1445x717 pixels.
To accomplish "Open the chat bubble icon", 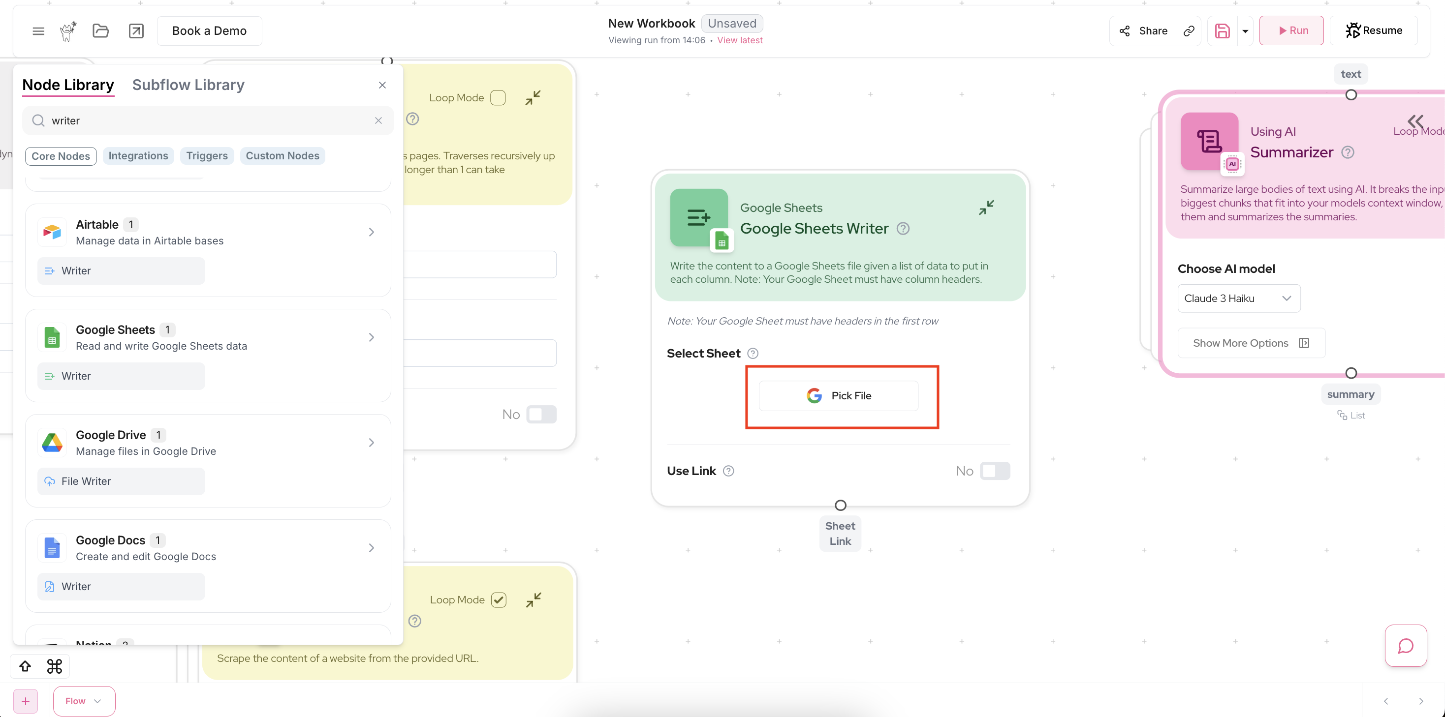I will 1405,646.
